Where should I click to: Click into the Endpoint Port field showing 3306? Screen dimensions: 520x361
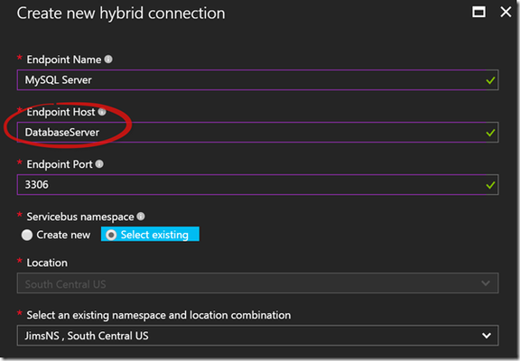257,185
